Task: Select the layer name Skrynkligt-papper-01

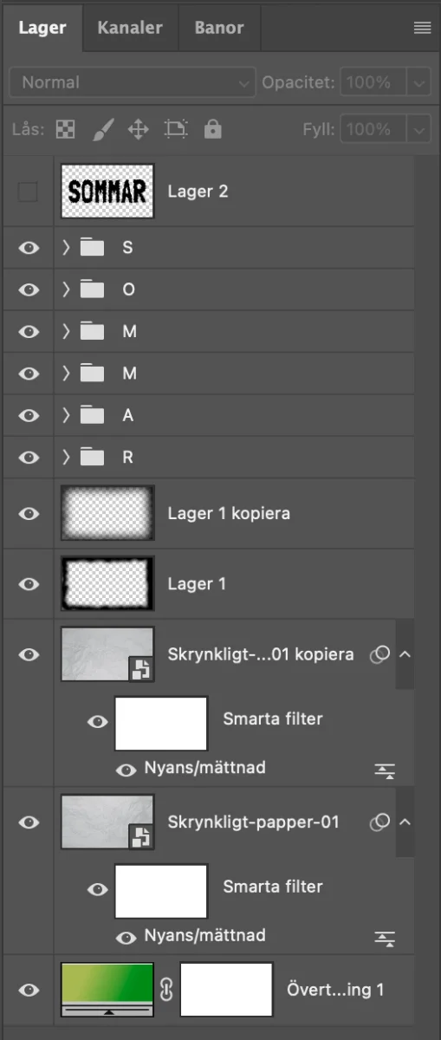Action: pos(254,822)
